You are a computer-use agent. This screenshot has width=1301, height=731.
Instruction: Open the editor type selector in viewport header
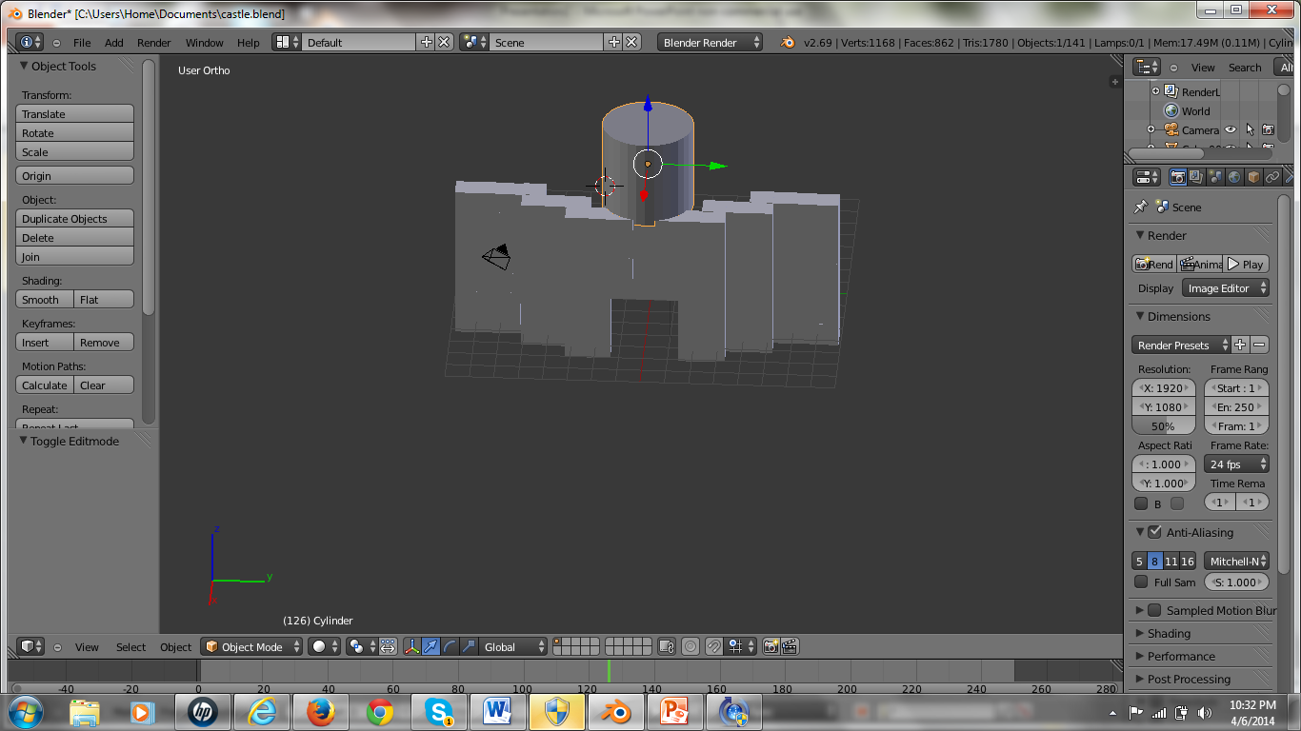click(30, 646)
